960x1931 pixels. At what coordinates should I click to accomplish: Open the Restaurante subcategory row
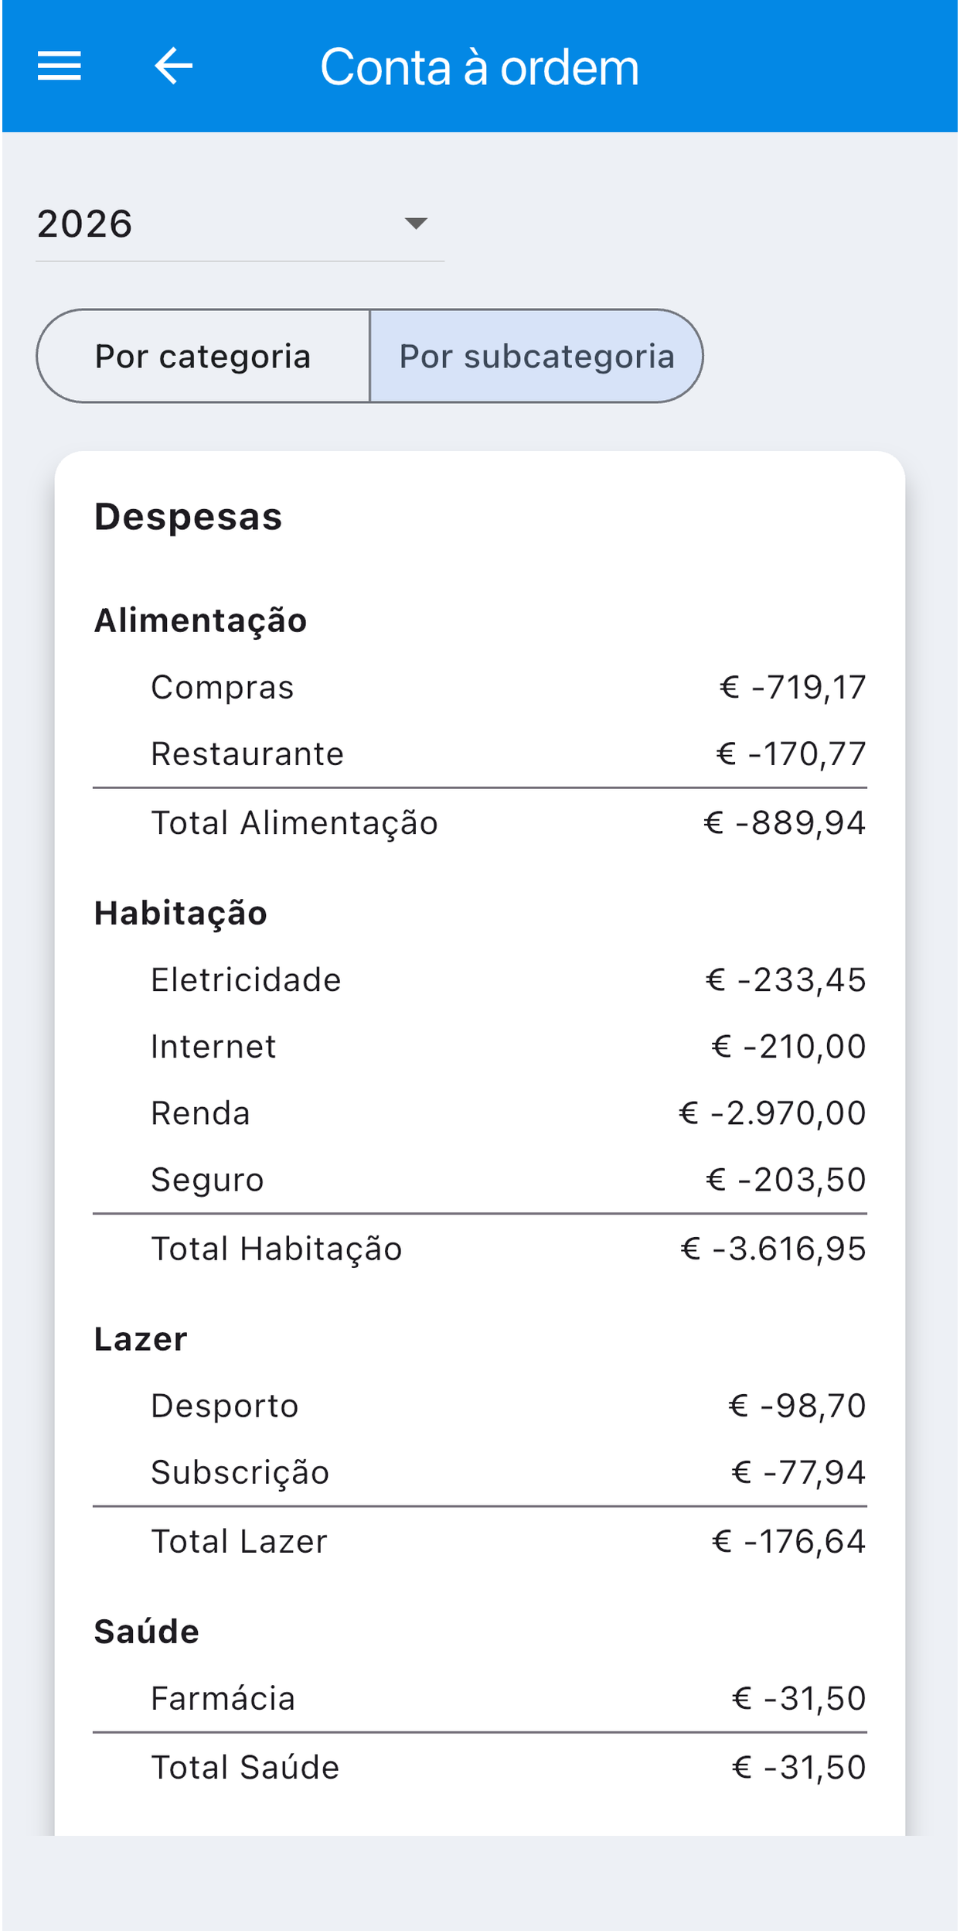479,754
